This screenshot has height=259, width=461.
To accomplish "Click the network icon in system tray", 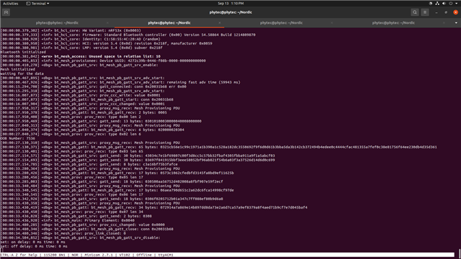I will click(x=437, y=4).
